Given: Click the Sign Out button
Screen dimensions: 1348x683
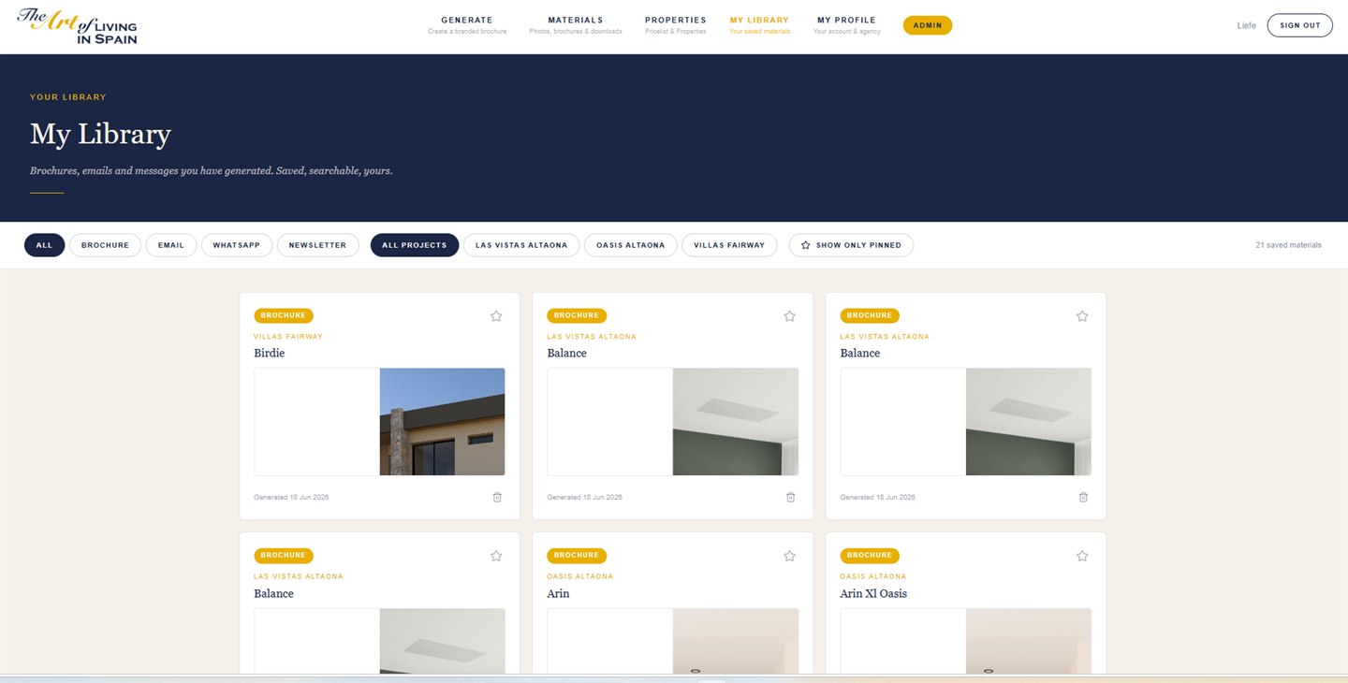Looking at the screenshot, I should [1300, 25].
